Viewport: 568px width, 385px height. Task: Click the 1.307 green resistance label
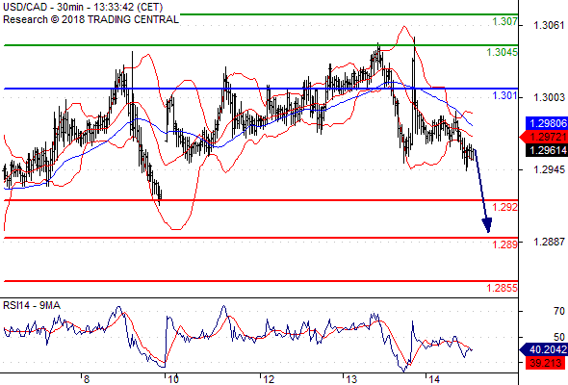tap(504, 22)
